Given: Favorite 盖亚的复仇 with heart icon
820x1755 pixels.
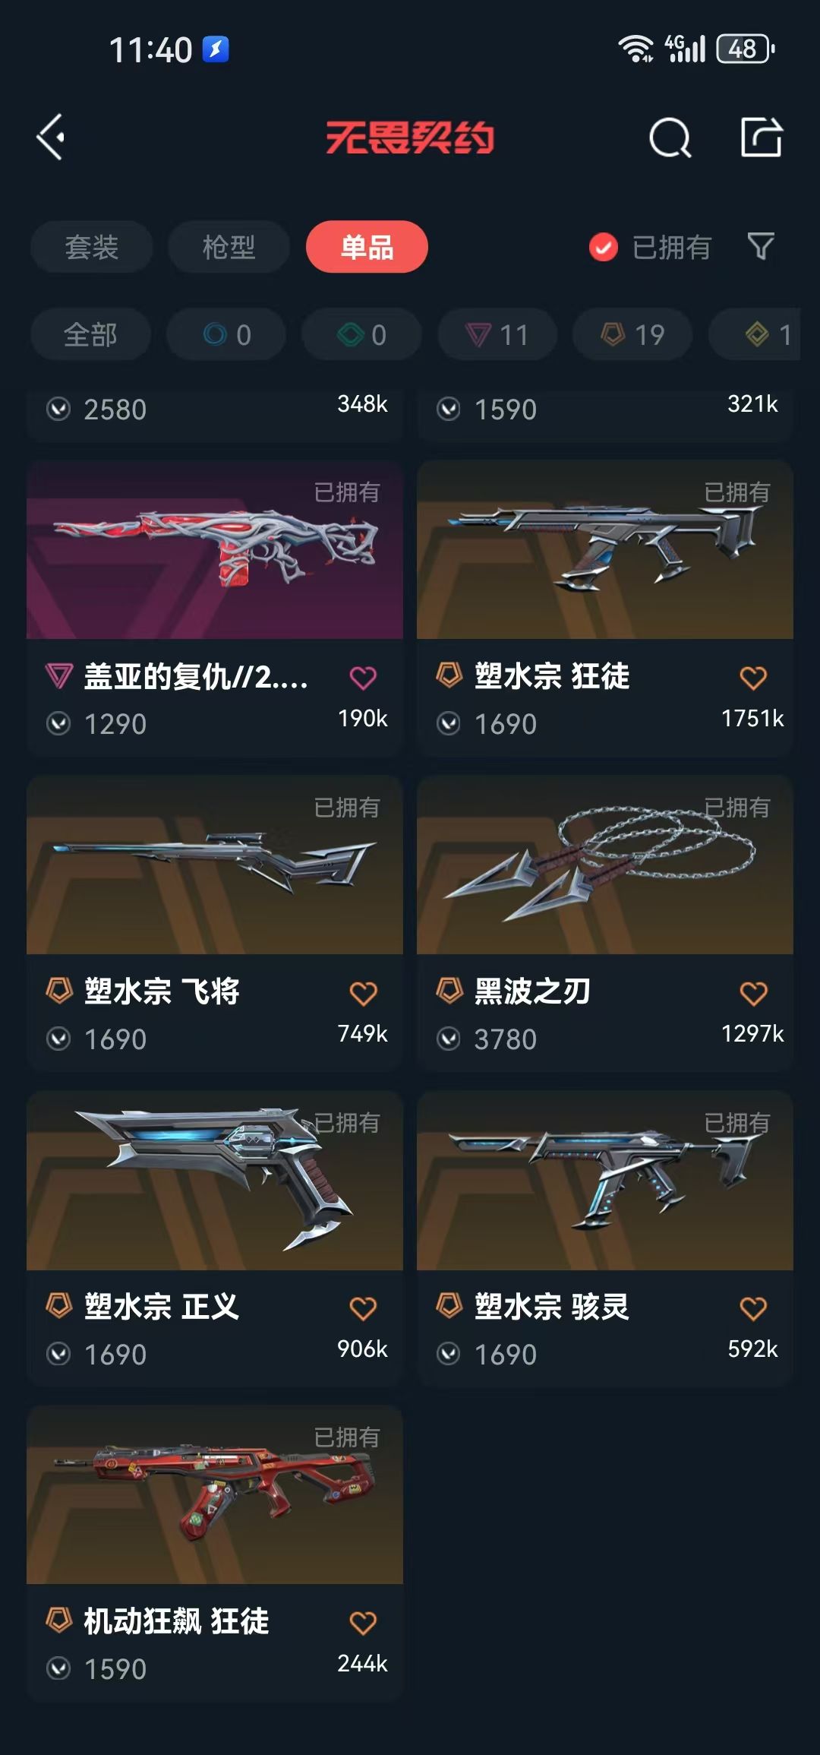Looking at the screenshot, I should [x=363, y=677].
